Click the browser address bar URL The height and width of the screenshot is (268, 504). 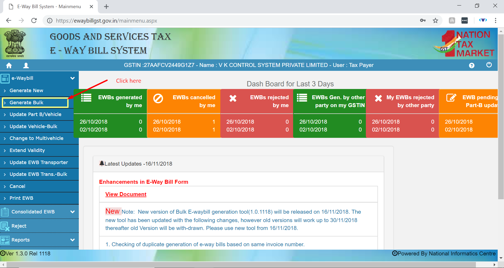[106, 21]
